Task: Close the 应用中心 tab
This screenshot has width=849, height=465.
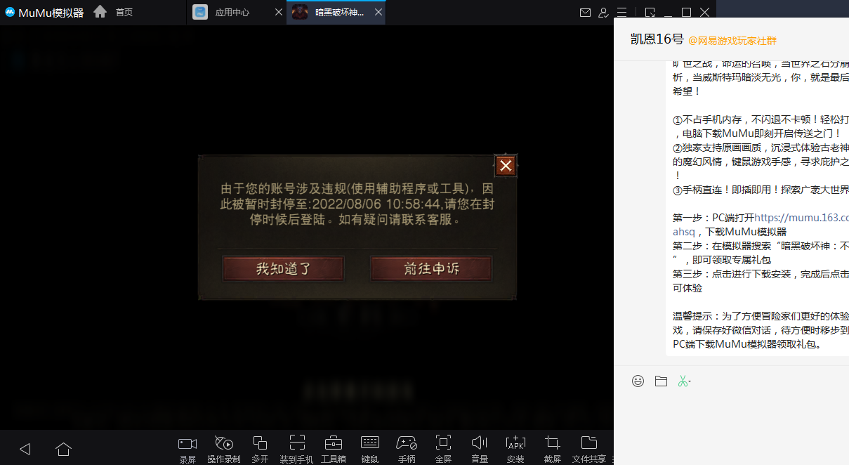Action: [x=278, y=13]
